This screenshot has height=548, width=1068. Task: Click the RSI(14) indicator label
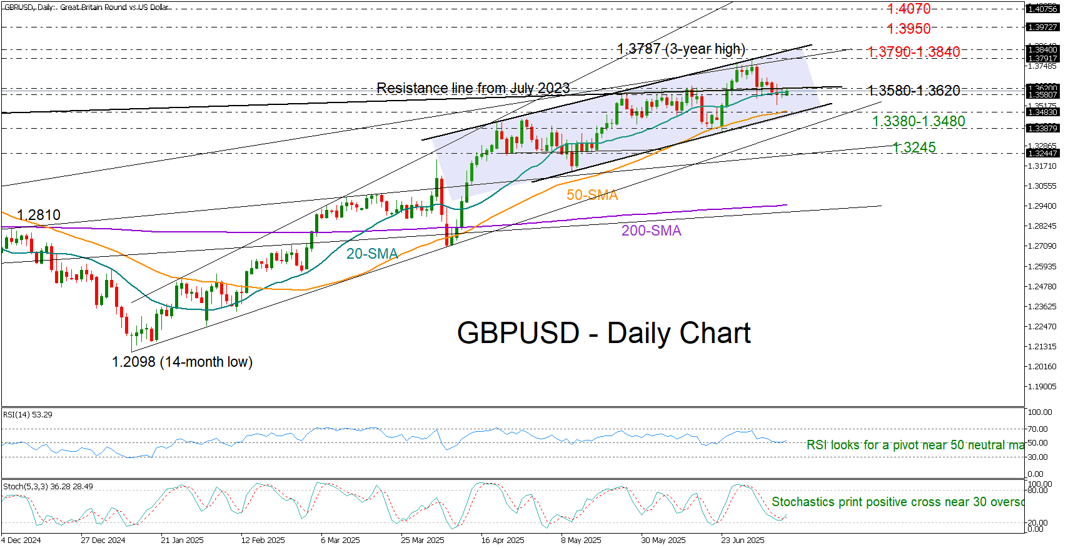coord(28,414)
